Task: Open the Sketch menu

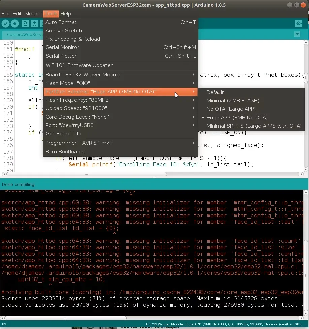Action: tap(33, 14)
